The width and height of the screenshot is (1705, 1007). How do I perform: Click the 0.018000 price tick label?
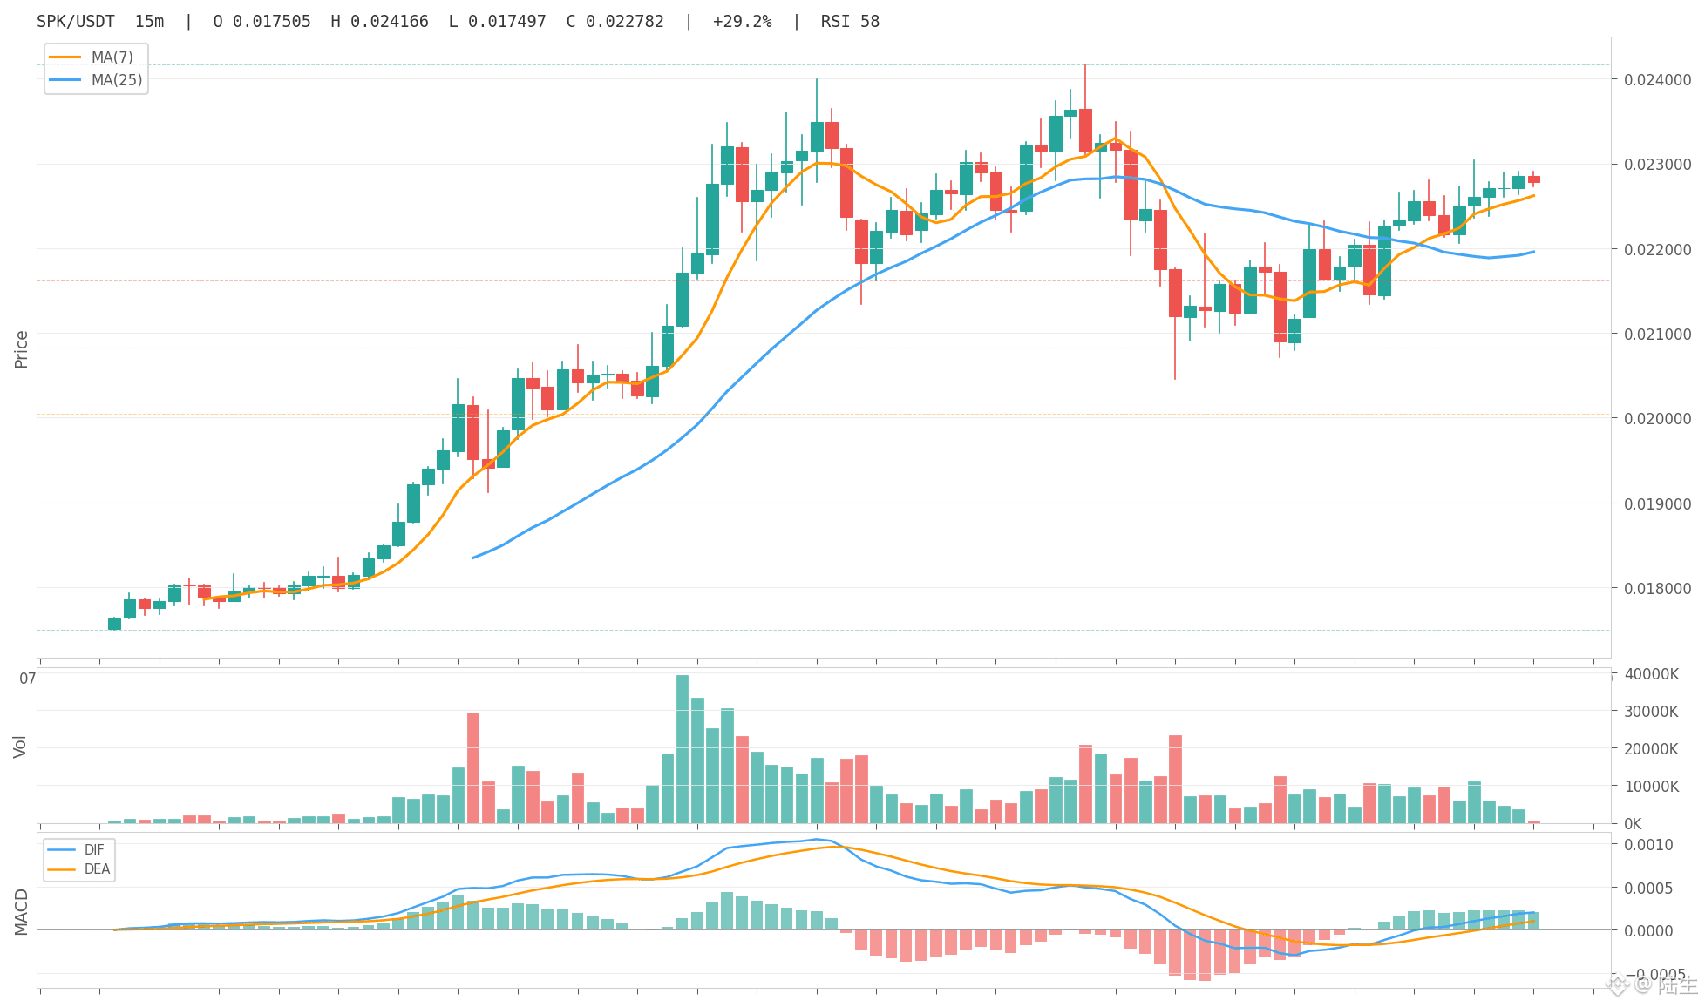[x=1657, y=588]
